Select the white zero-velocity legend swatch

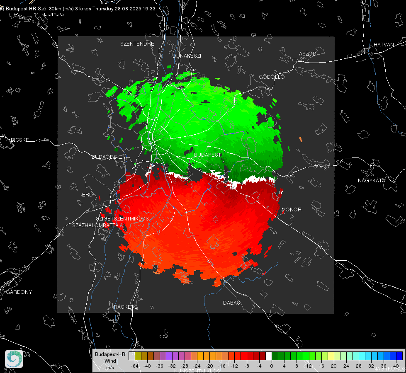(269, 356)
